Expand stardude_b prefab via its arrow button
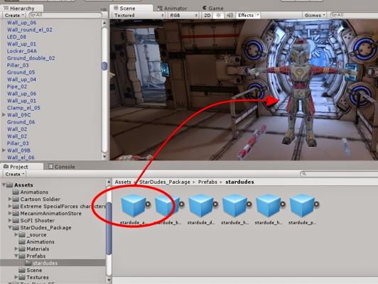 tap(182, 204)
